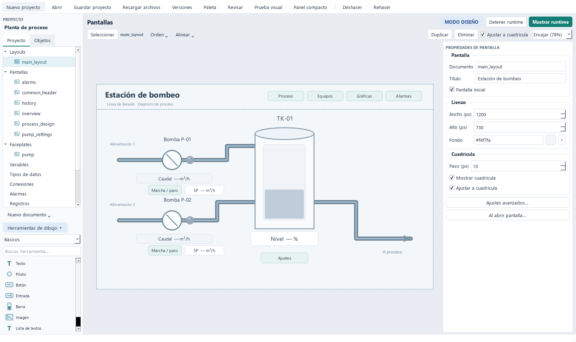Toggle toolbar Ajustar a cuadrícula checkbox
This screenshot has width=576, height=342.
(483, 35)
